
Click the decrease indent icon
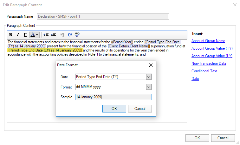click(x=53, y=35)
